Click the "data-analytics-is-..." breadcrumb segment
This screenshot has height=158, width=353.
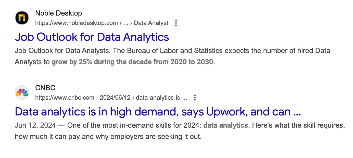click(x=162, y=98)
